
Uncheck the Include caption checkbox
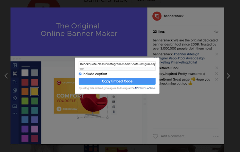pyautogui.click(x=80, y=74)
